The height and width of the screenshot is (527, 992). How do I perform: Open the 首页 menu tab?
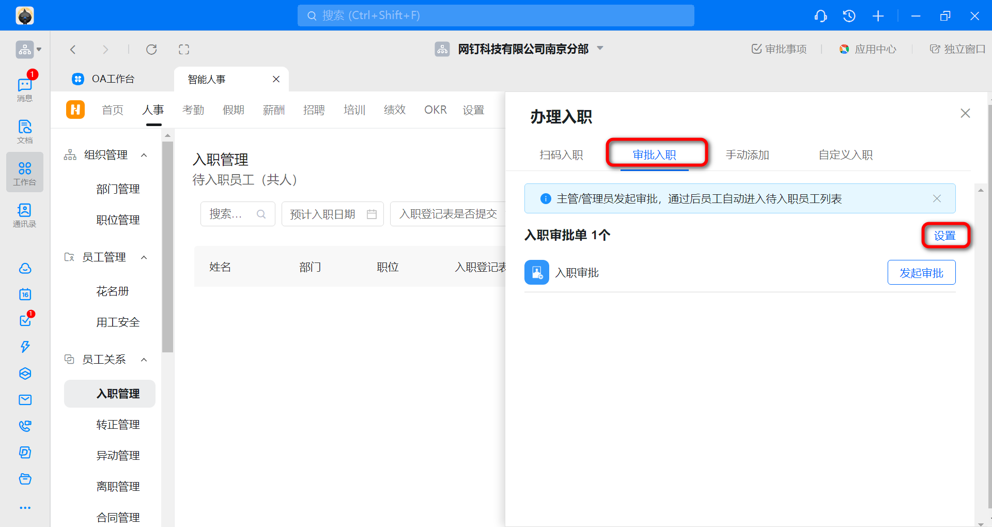(113, 110)
